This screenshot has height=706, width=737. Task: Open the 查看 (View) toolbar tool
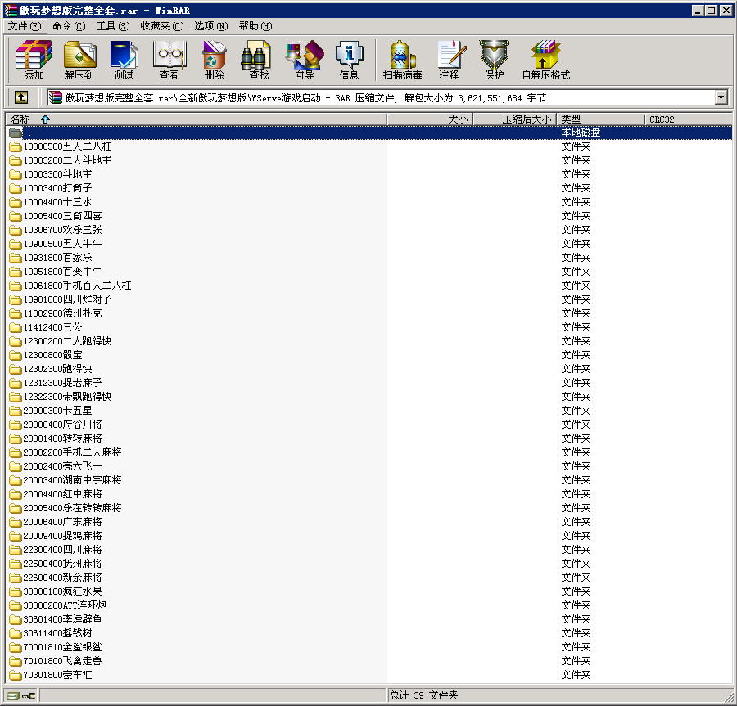coord(169,60)
